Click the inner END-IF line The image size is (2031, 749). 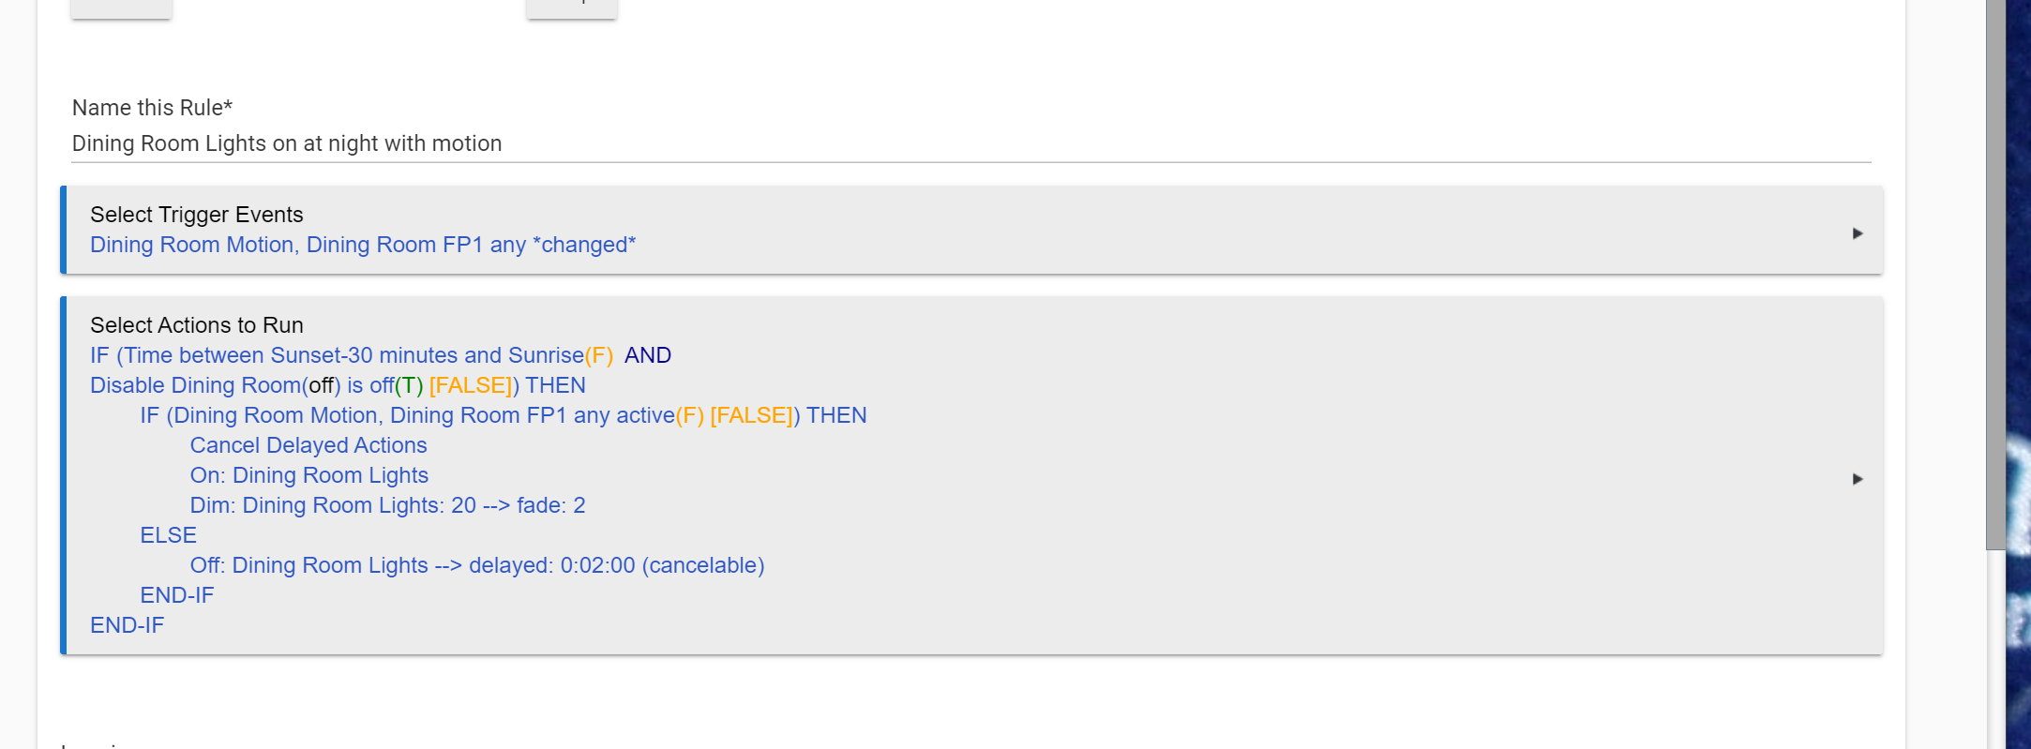tap(177, 595)
